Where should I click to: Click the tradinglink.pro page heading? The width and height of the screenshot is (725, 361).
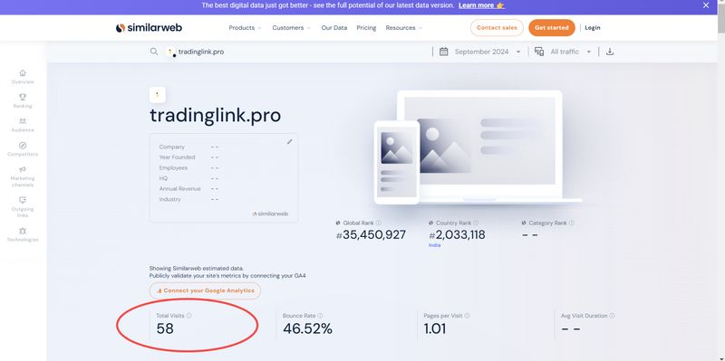[x=216, y=116]
